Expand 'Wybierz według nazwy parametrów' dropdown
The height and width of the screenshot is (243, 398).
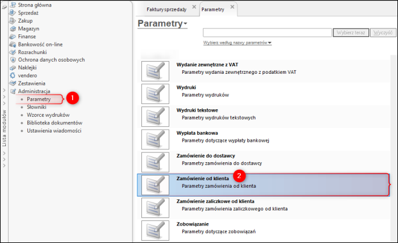(270, 43)
